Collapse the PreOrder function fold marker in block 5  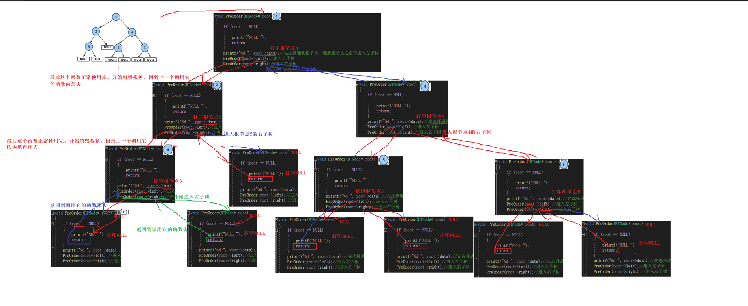pyautogui.click(x=316, y=159)
